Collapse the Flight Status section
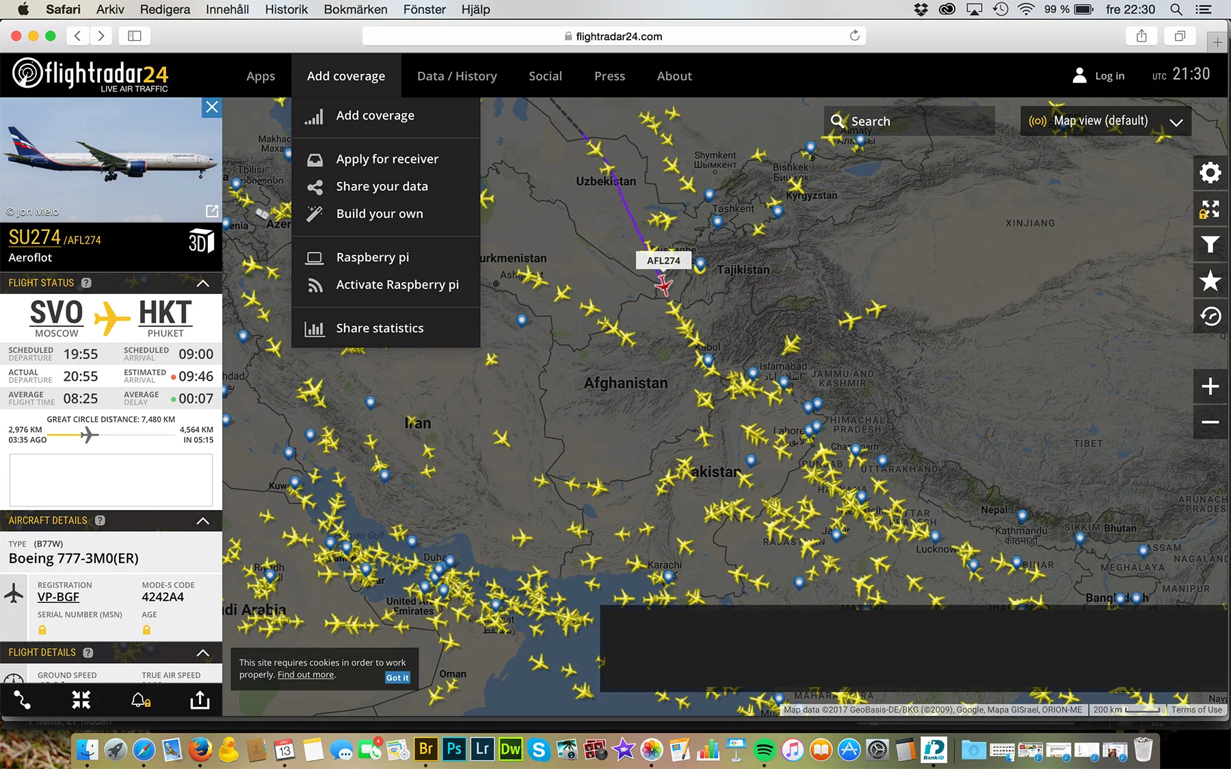The image size is (1231, 769). (202, 283)
